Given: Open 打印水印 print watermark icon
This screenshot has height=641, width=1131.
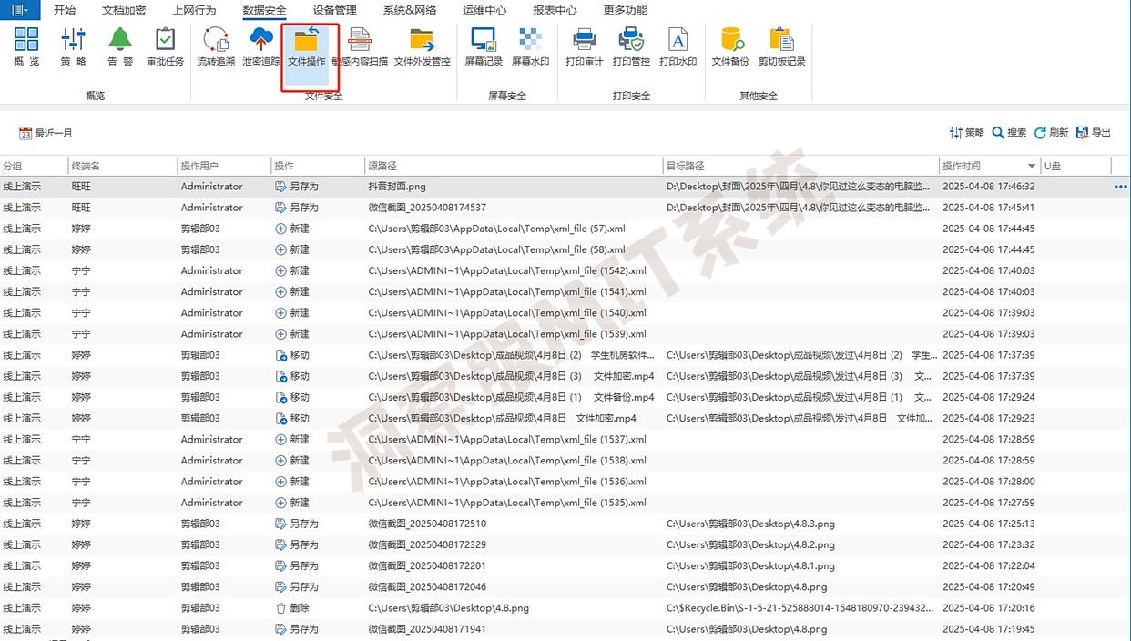Looking at the screenshot, I should click(x=678, y=46).
